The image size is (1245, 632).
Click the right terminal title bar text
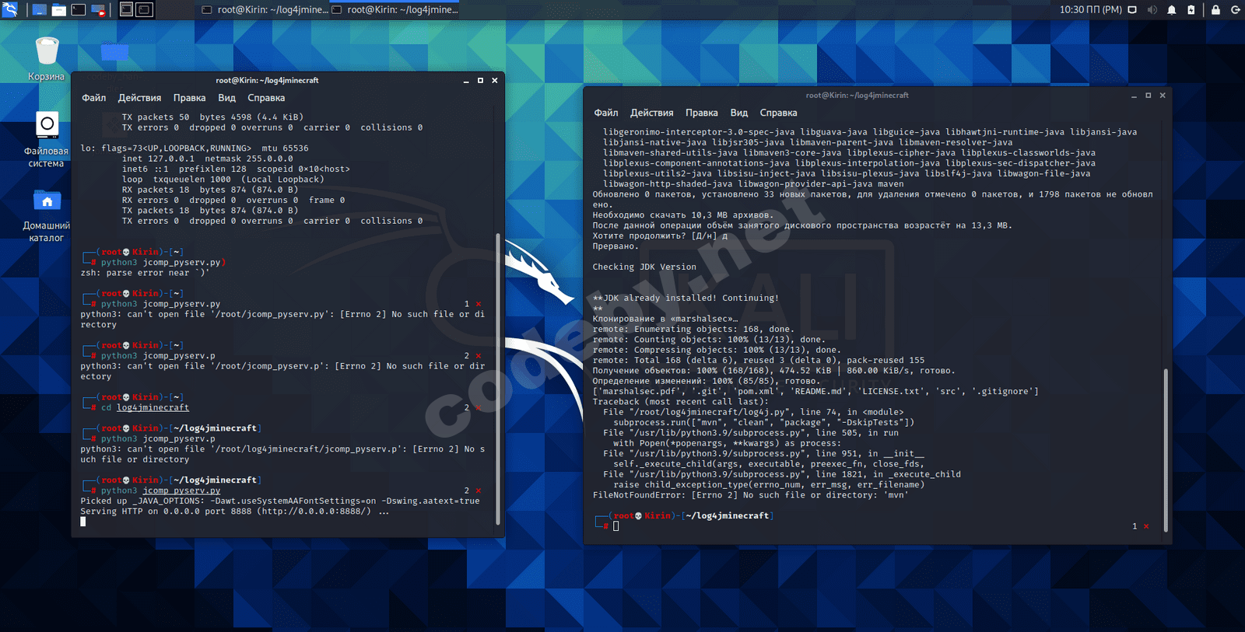pyautogui.click(x=857, y=95)
